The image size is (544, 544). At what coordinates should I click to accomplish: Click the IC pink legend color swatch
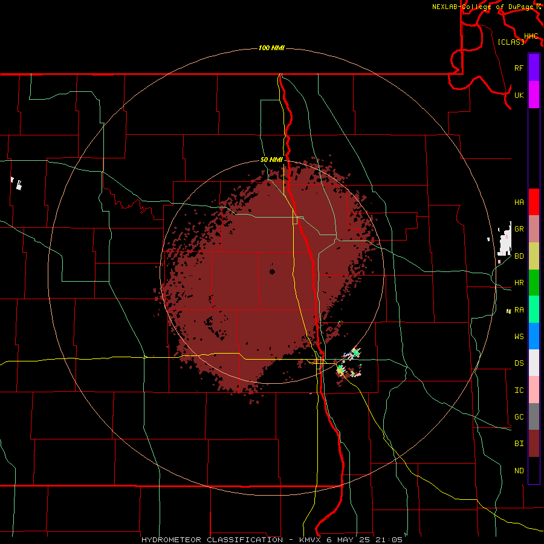[534, 390]
